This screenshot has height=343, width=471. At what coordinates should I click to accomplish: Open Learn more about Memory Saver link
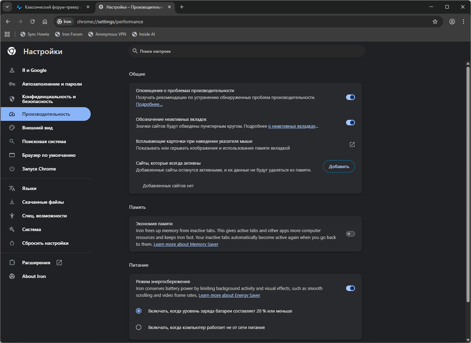click(186, 244)
